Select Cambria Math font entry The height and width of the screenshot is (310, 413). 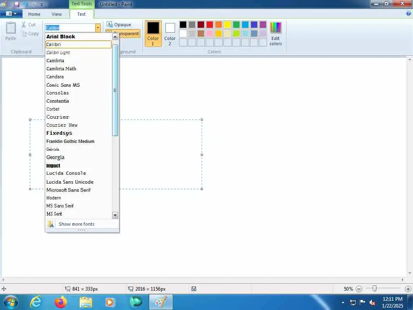(79, 69)
